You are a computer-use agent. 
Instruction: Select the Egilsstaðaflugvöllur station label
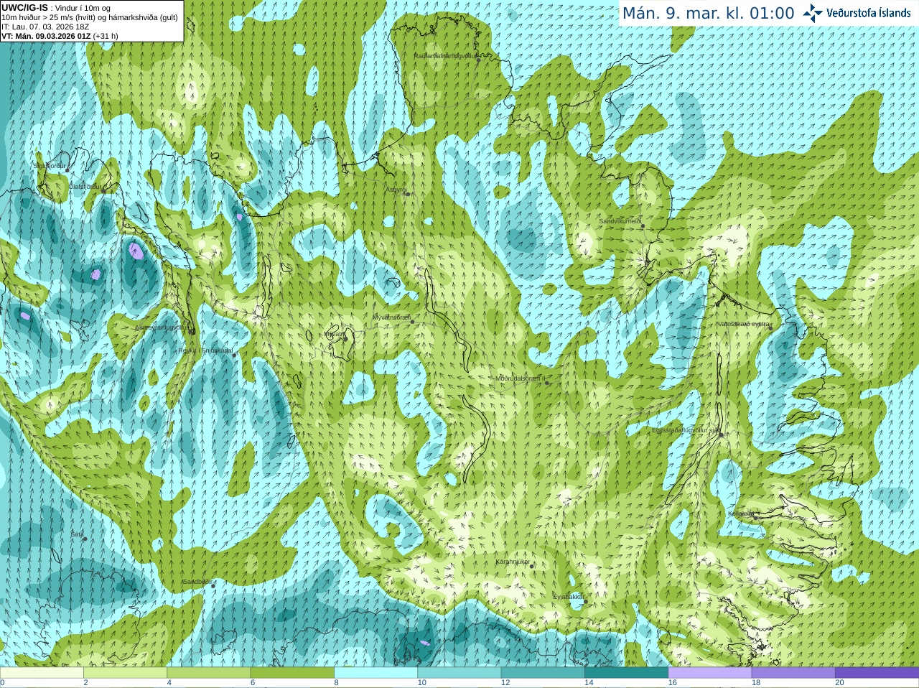click(x=686, y=430)
